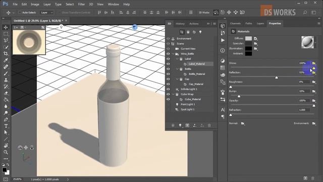Select the Brush tool
Viewport: 323px width, 182px height.
[6, 73]
